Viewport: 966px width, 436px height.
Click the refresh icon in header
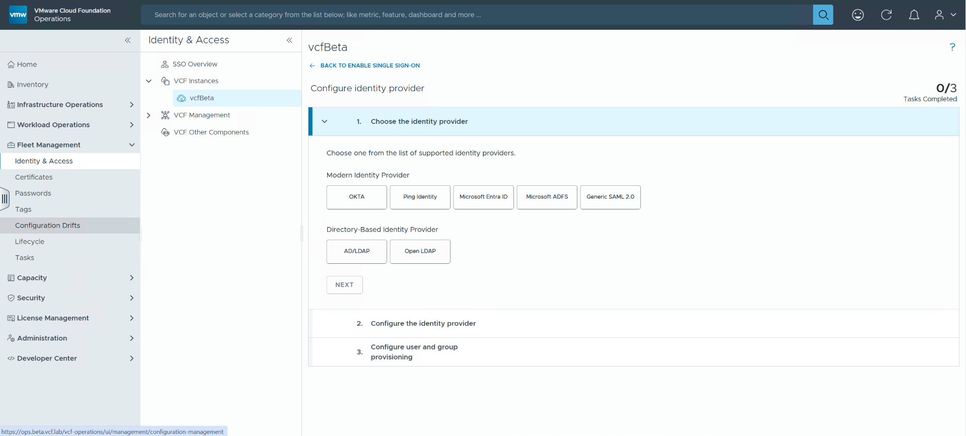[x=886, y=15]
